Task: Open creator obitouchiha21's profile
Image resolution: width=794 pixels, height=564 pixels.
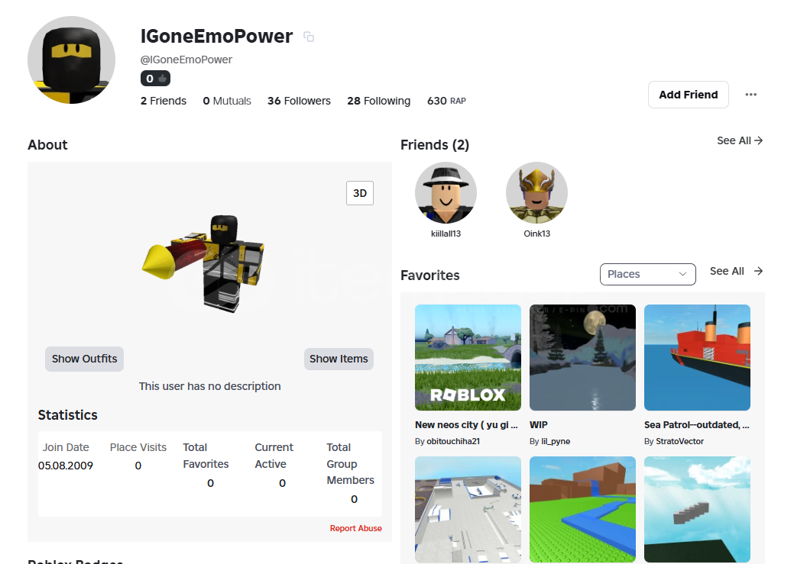Action: [x=453, y=441]
